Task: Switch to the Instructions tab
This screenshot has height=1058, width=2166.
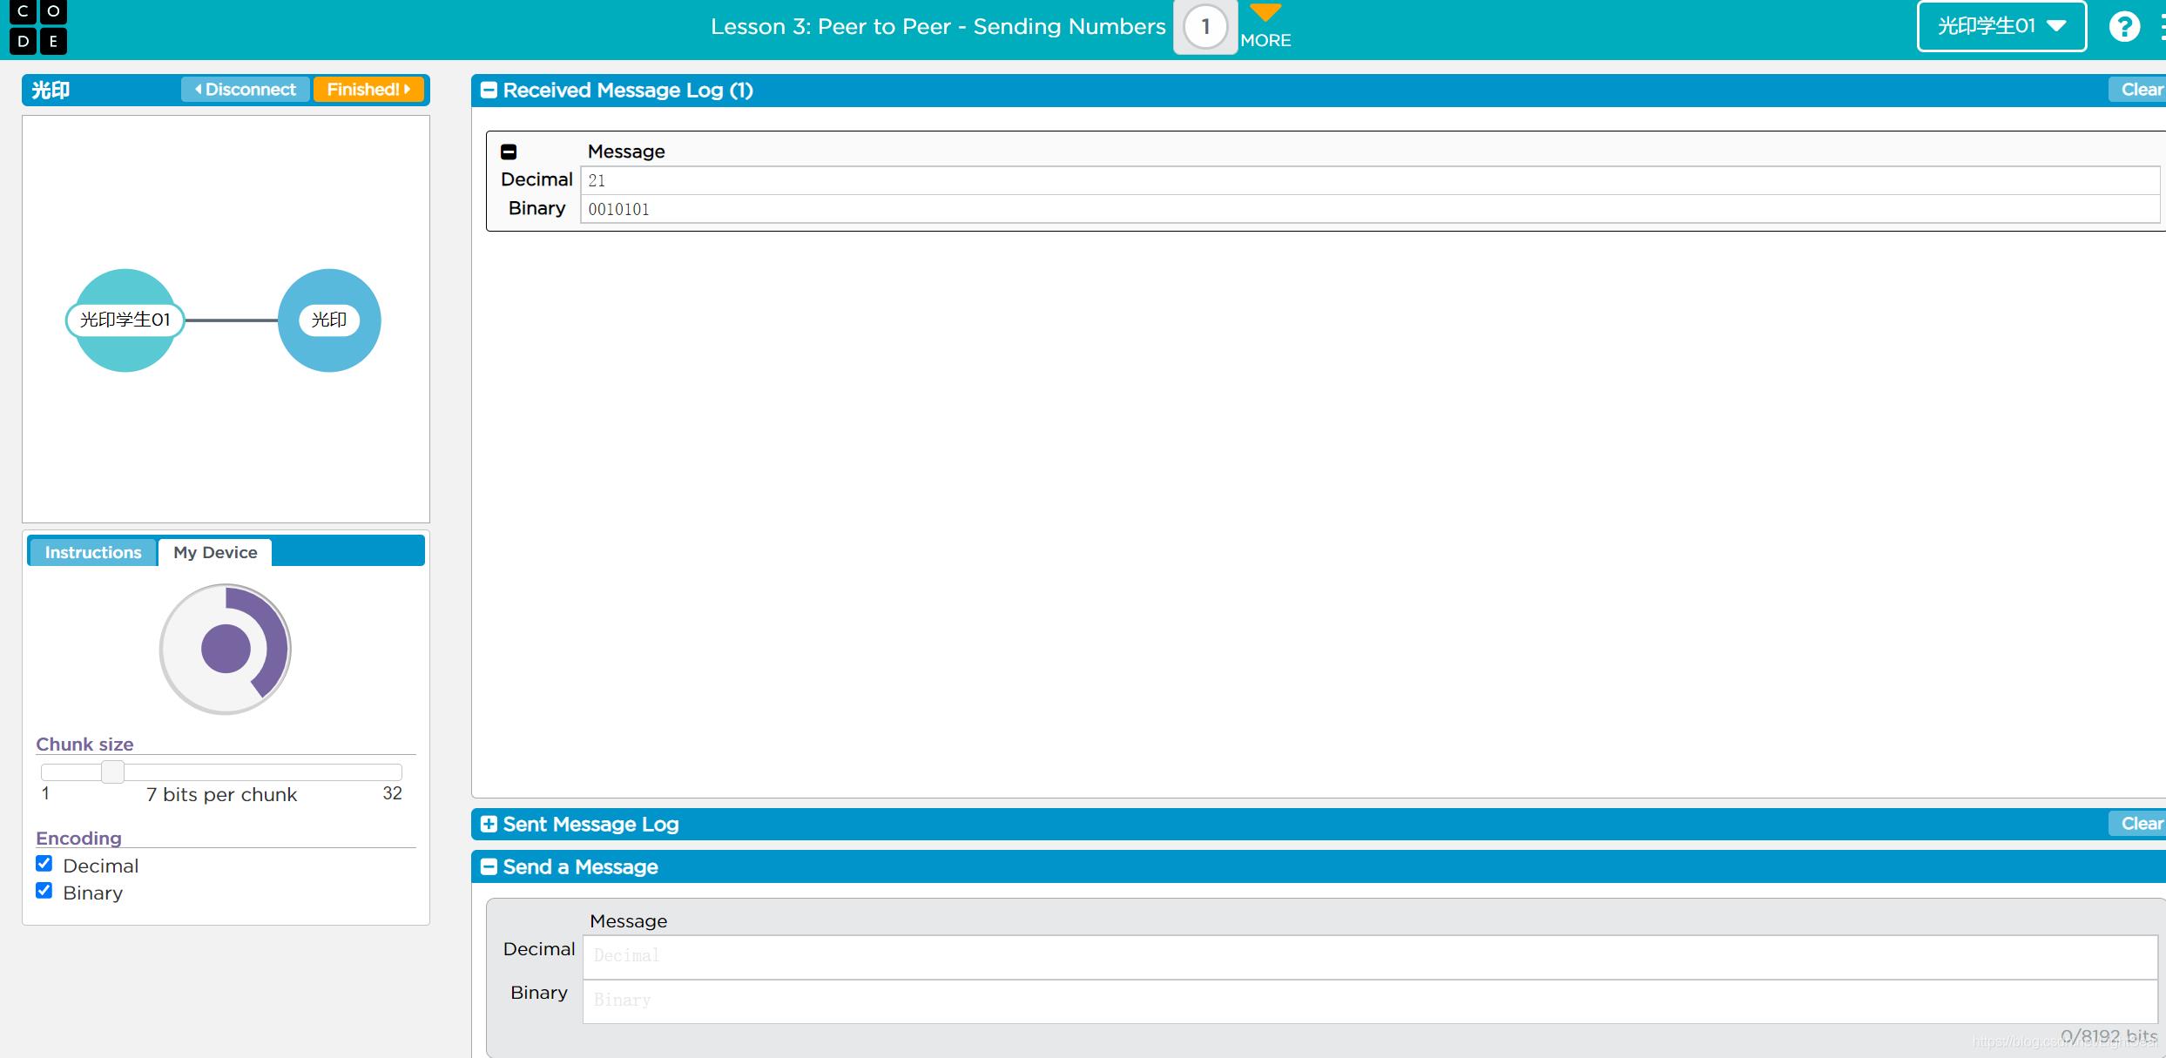Action: click(92, 551)
